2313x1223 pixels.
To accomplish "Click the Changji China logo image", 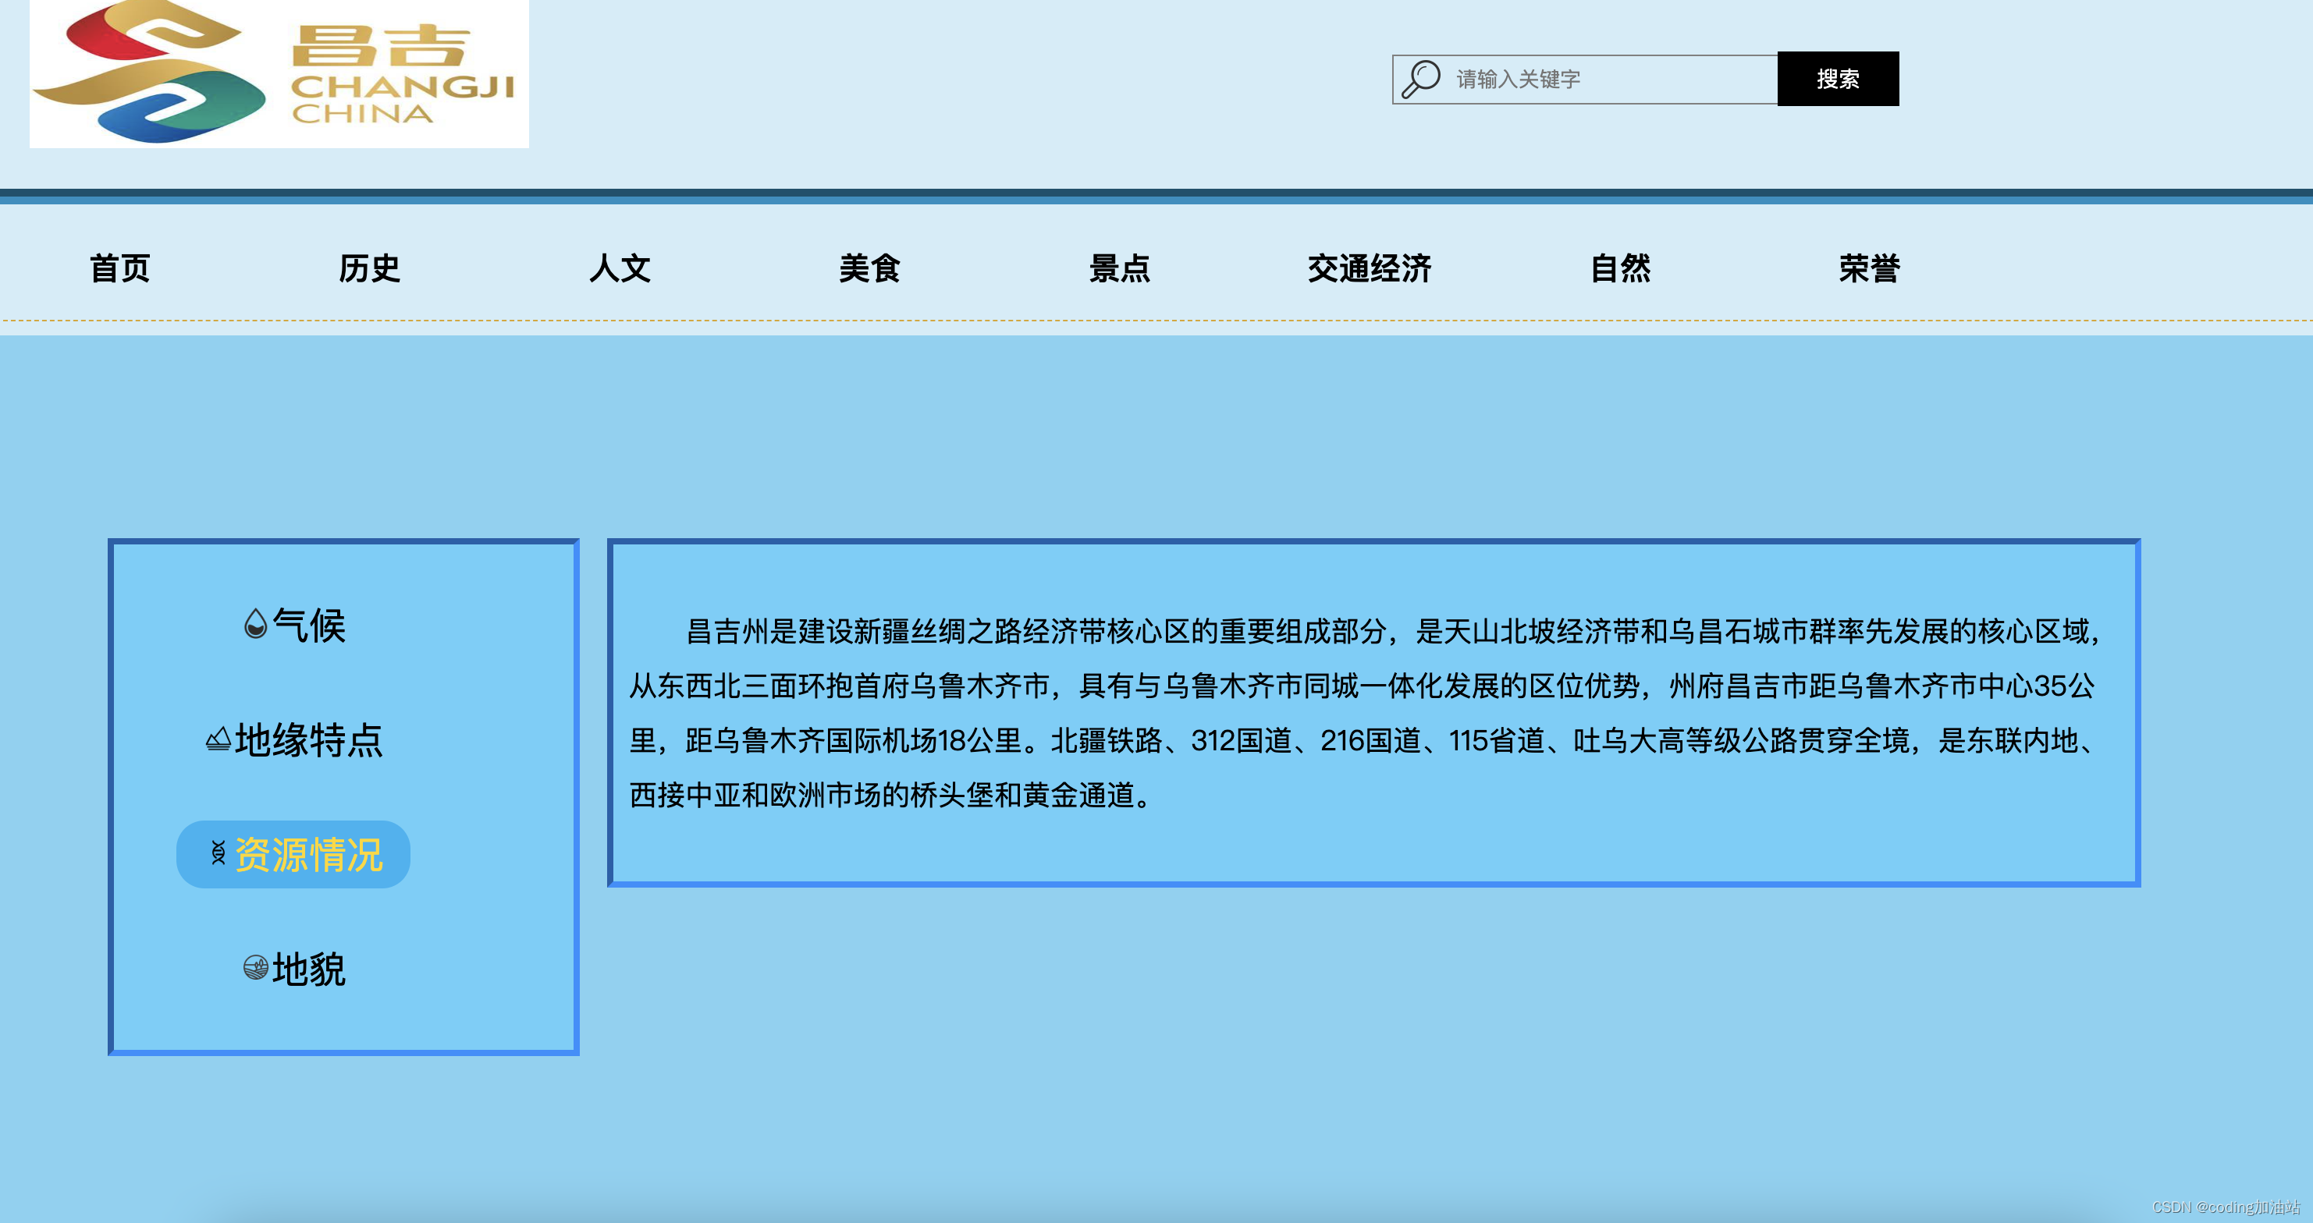I will point(279,73).
